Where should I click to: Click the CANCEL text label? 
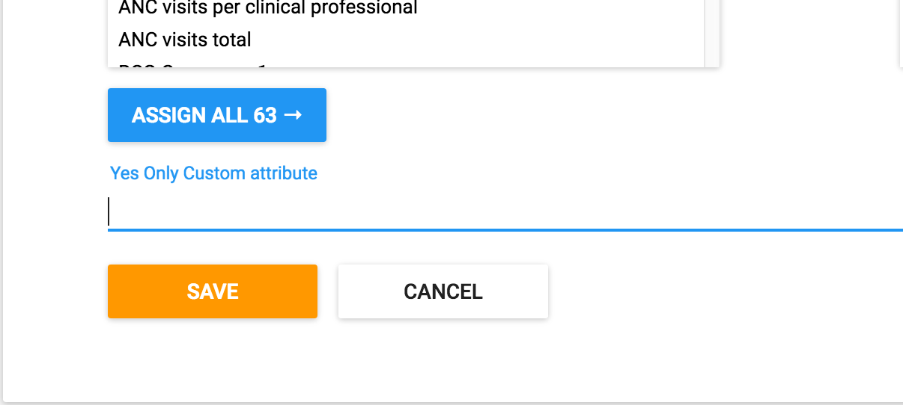[x=443, y=291]
